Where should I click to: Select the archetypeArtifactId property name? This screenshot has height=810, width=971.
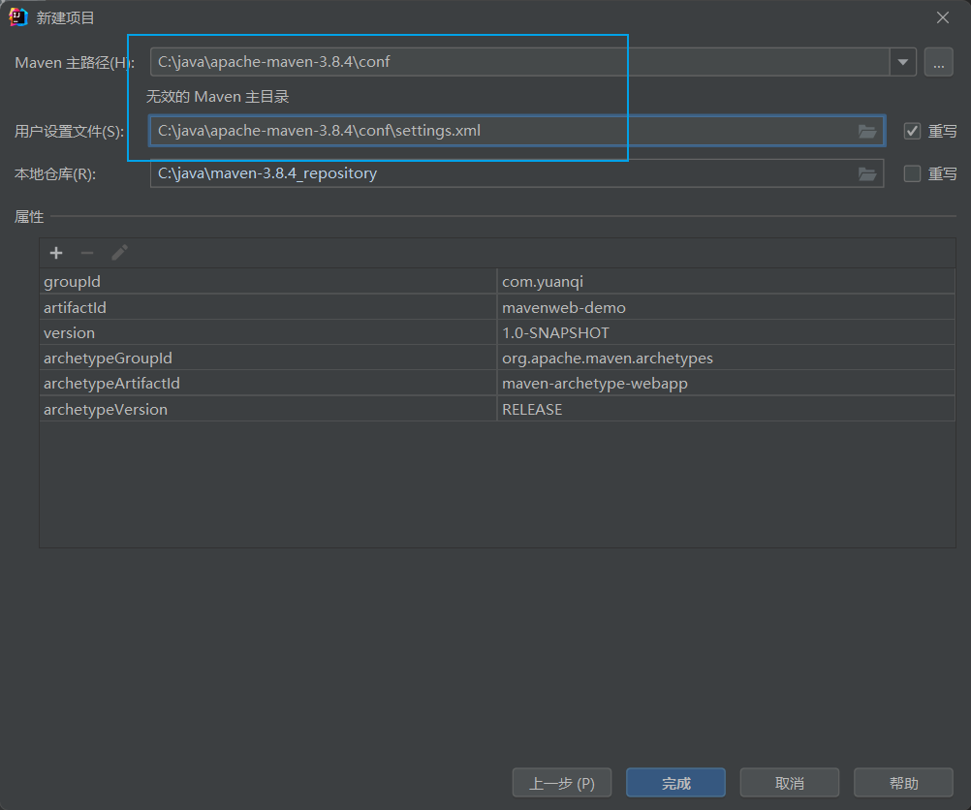(x=111, y=384)
